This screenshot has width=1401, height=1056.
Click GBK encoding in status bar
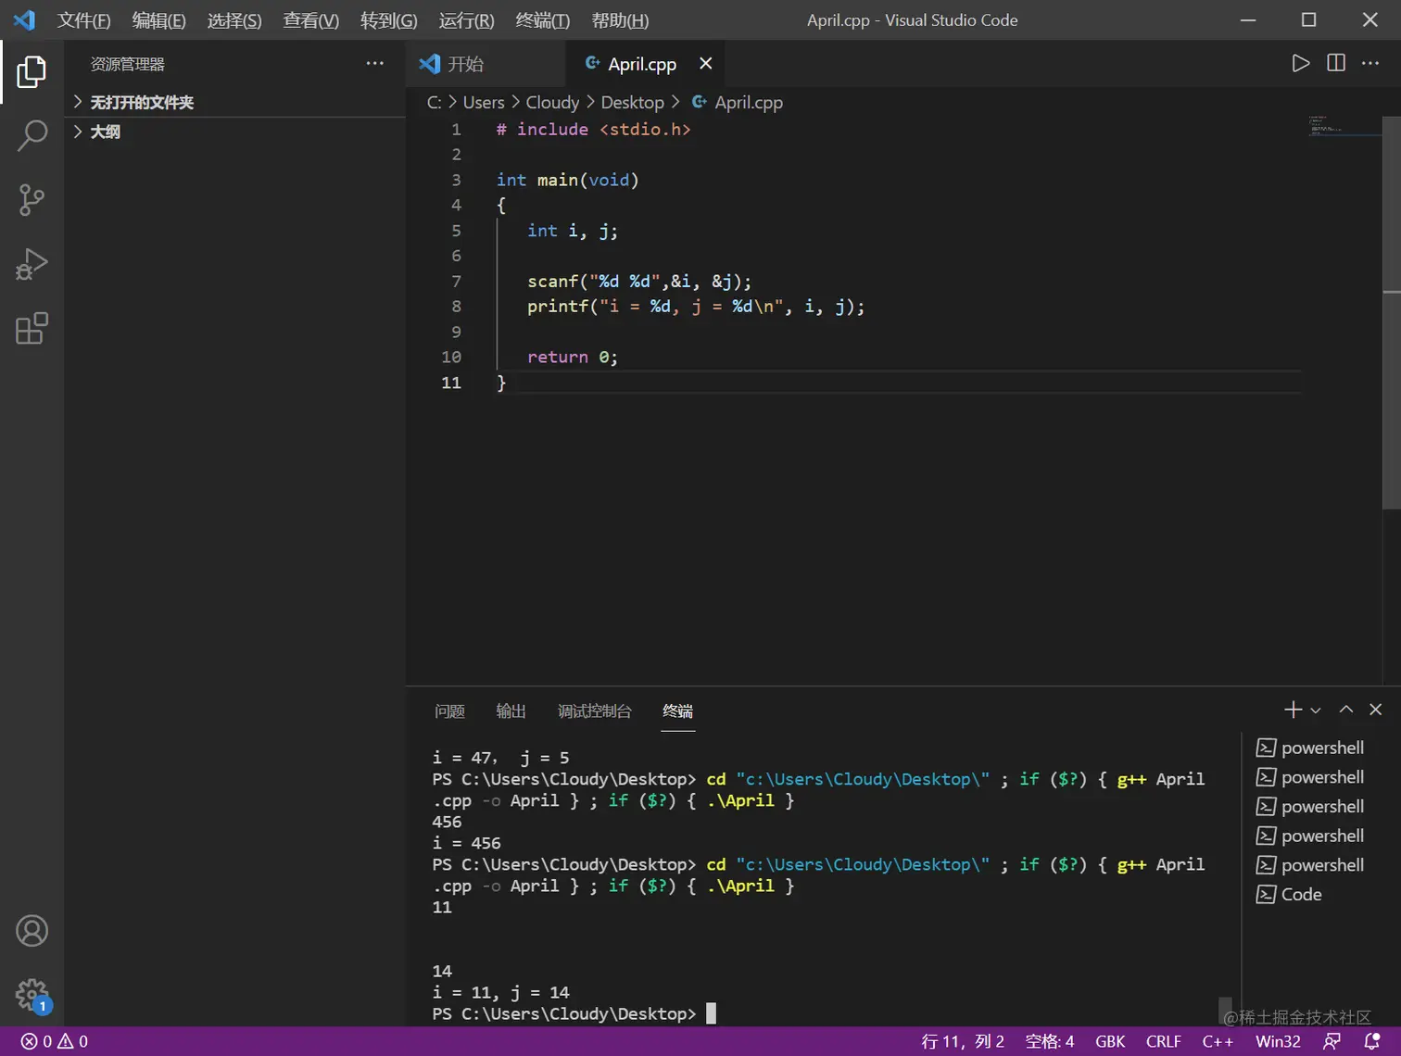click(x=1109, y=1041)
